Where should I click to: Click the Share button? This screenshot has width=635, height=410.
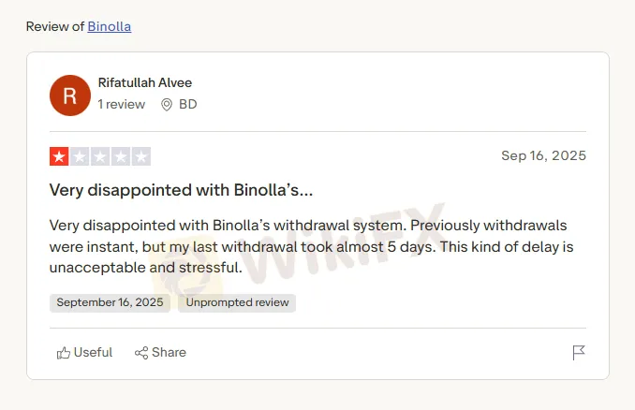click(160, 353)
